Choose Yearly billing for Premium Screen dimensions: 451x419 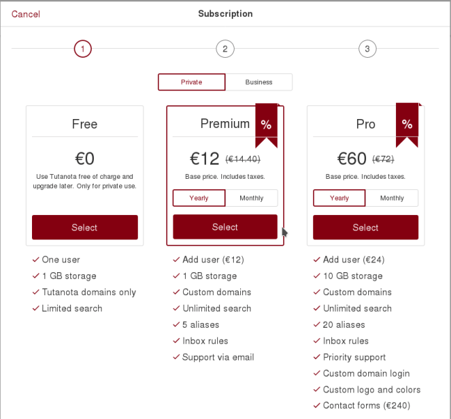(x=199, y=198)
